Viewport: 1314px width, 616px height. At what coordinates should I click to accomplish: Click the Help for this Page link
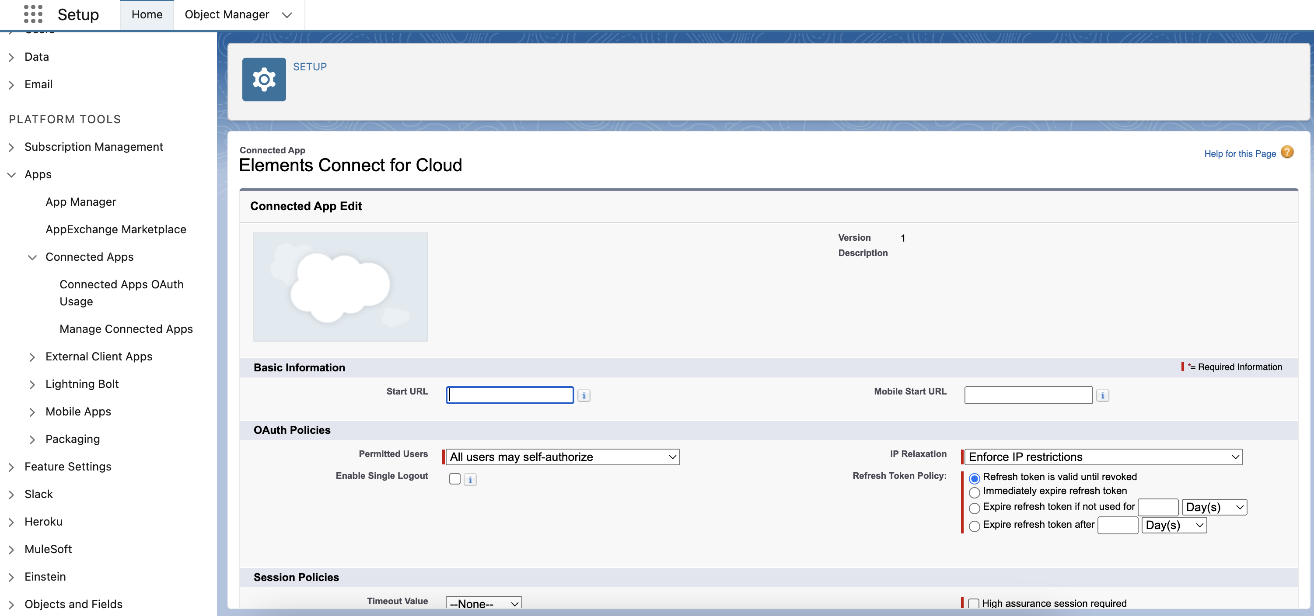pos(1240,154)
